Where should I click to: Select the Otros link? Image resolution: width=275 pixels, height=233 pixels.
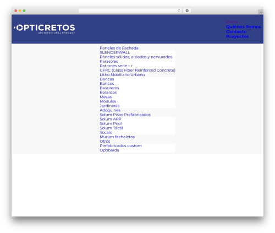click(105, 141)
